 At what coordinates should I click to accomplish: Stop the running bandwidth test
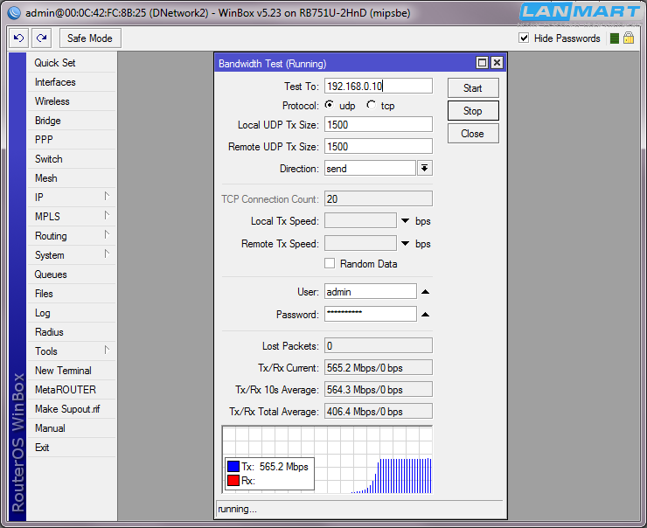(x=473, y=110)
